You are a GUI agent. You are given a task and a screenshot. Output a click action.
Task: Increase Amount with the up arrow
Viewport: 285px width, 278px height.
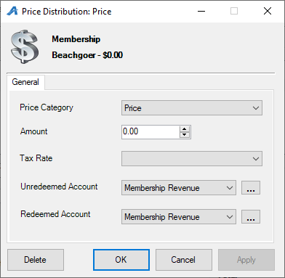pos(185,129)
